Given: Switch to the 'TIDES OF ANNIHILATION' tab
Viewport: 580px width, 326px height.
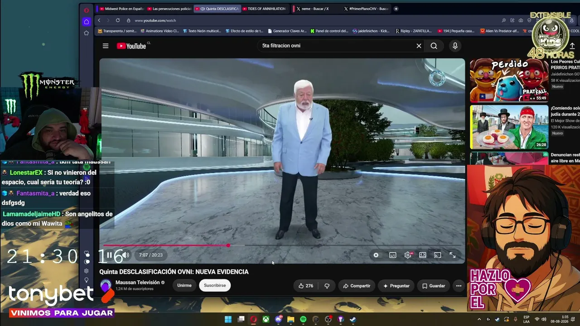Looking at the screenshot, I should tap(266, 9).
